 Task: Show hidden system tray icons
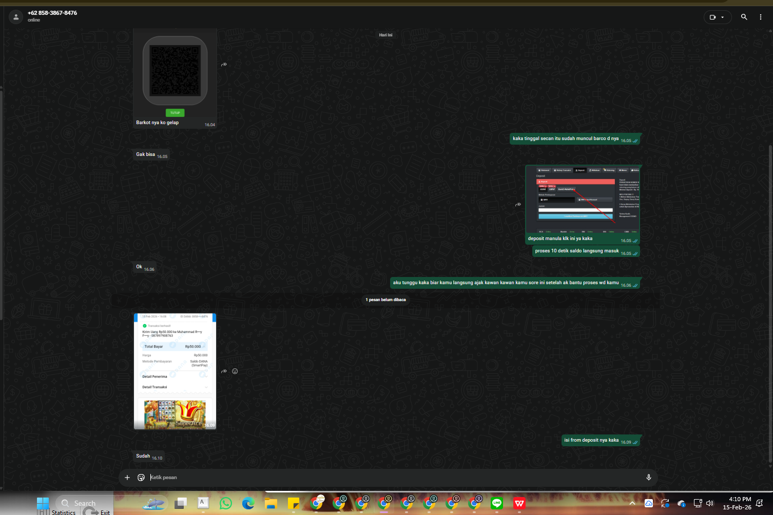632,503
